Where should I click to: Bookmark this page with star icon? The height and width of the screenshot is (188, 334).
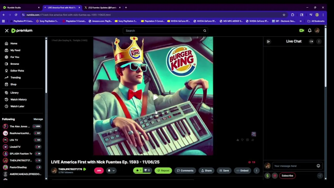284,15
